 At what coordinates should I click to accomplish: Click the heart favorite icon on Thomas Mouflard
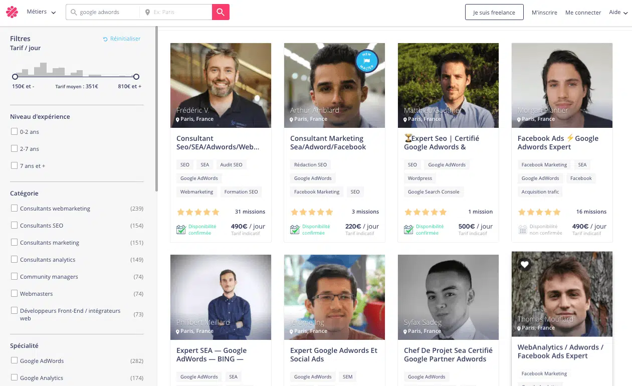click(524, 264)
